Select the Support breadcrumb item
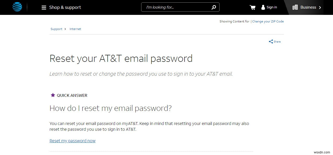 pos(56,29)
